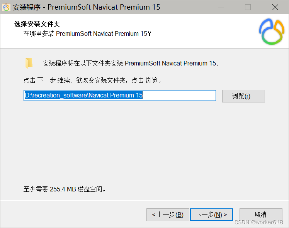Click the 在哪里安装 PremiumSoft Navicat question text
The image size is (289, 228).
[87, 34]
